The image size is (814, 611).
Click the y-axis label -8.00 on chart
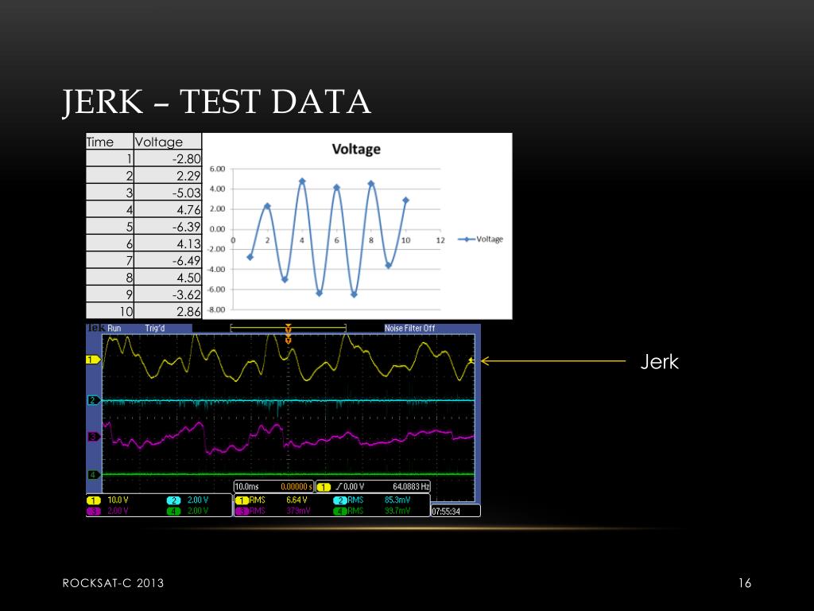pos(216,309)
